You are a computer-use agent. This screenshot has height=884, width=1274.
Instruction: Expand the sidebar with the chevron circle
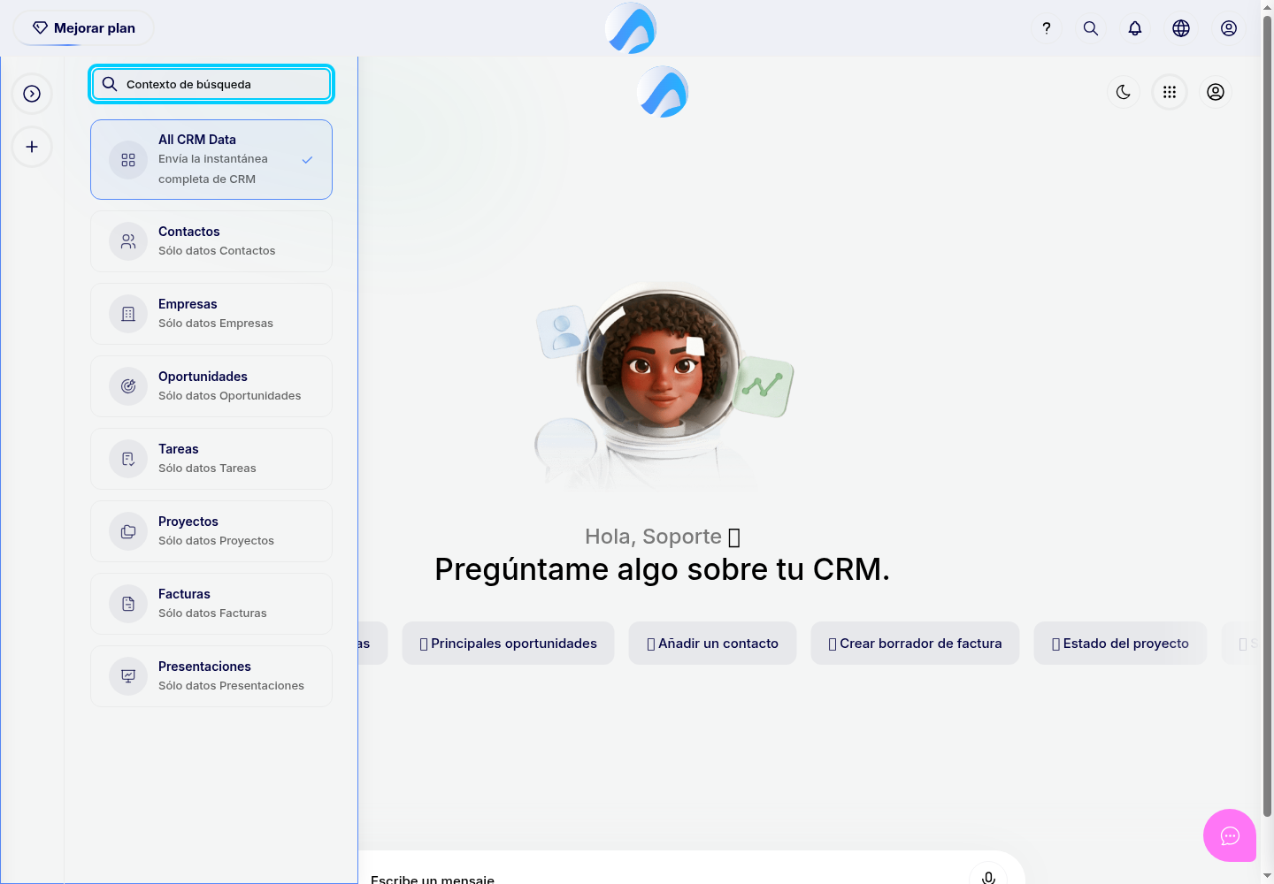coord(32,94)
